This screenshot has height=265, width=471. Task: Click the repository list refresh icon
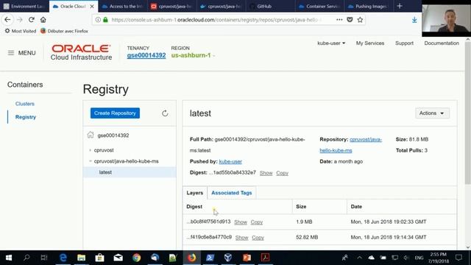click(165, 113)
